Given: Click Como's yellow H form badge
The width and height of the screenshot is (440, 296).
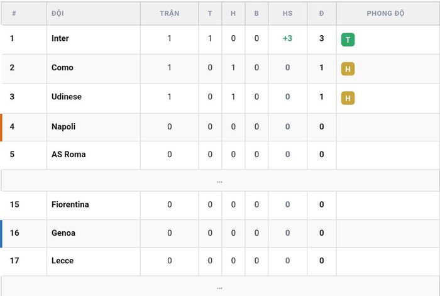Looking at the screenshot, I should (x=348, y=69).
